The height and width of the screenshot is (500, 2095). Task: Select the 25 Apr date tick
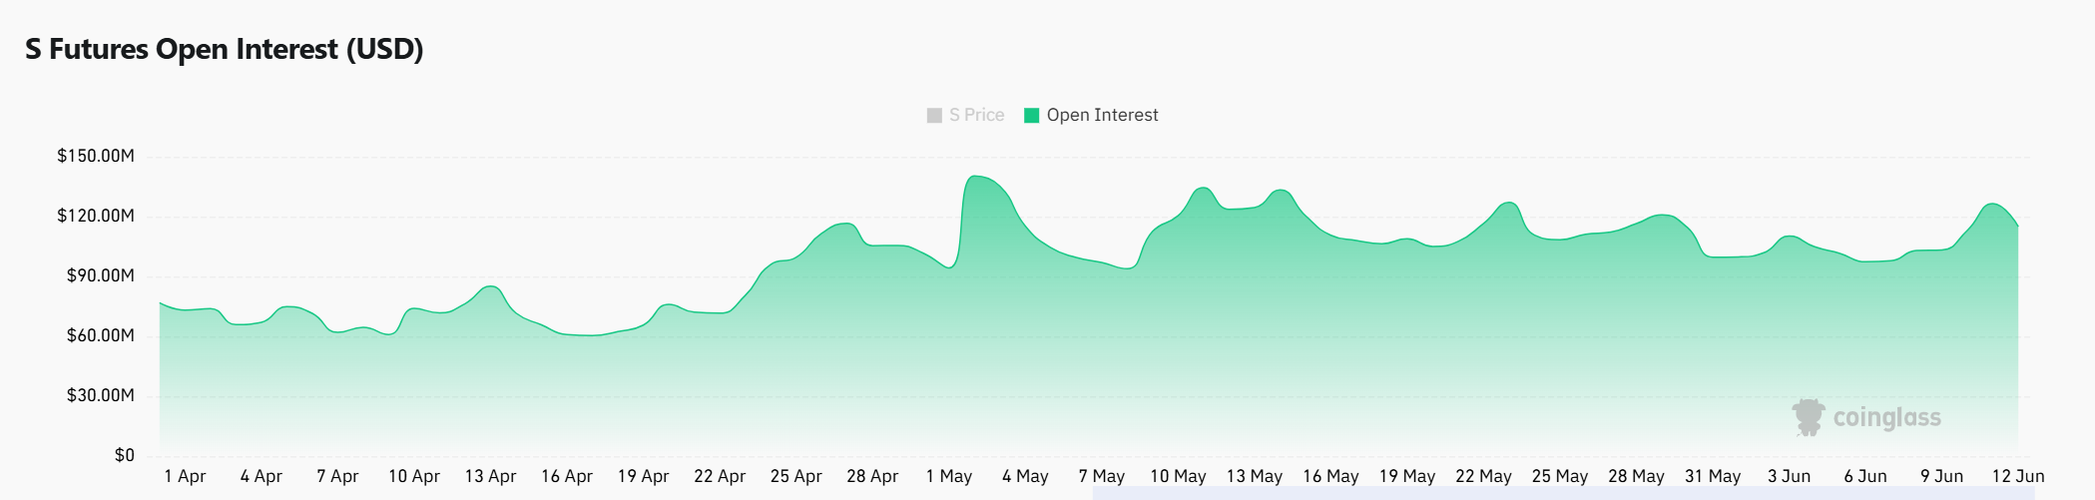795,476
